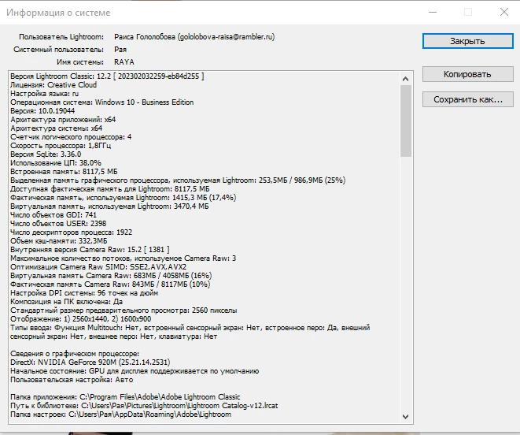
Task: Click the scrollbar down arrow
Action: [405, 417]
